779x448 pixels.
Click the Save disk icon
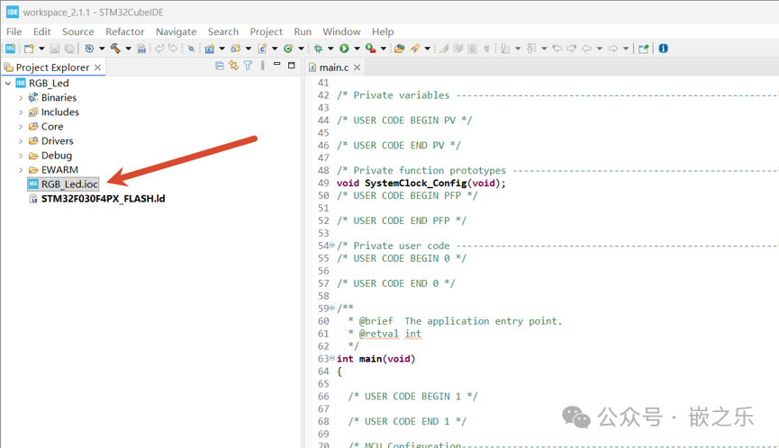(55, 48)
